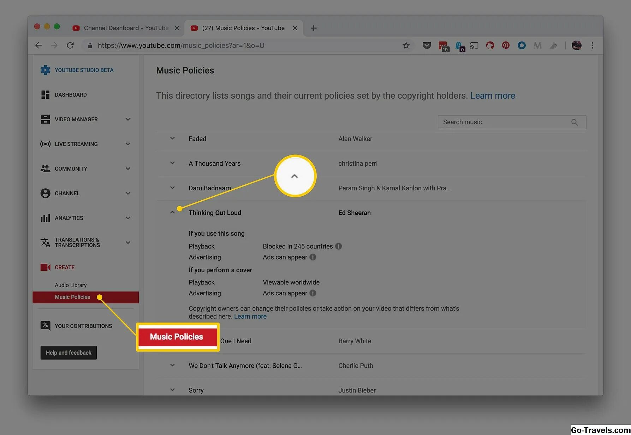
Task: Click info icon beside Blocked in 245 countries
Action: tap(338, 246)
